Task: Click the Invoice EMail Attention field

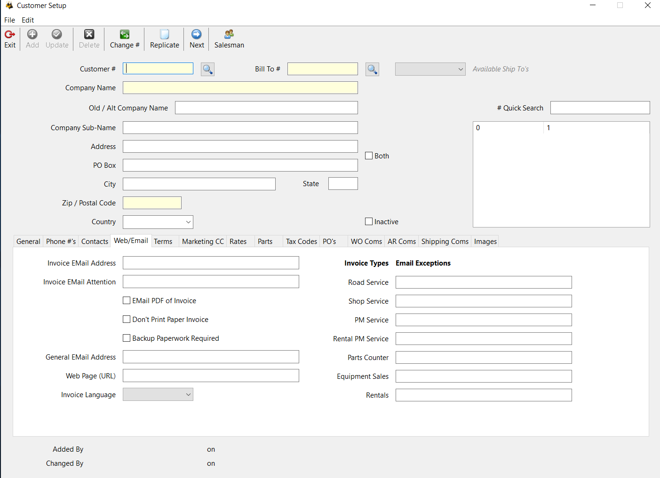Action: [211, 282]
